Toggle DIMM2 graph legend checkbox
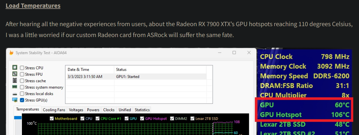Screen dimensions: 359x135 tap(172, 118)
